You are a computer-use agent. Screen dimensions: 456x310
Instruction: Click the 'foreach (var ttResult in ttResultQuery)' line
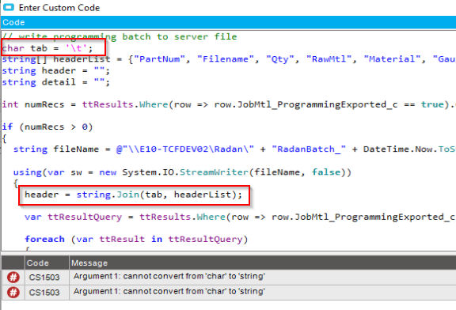[x=136, y=240]
